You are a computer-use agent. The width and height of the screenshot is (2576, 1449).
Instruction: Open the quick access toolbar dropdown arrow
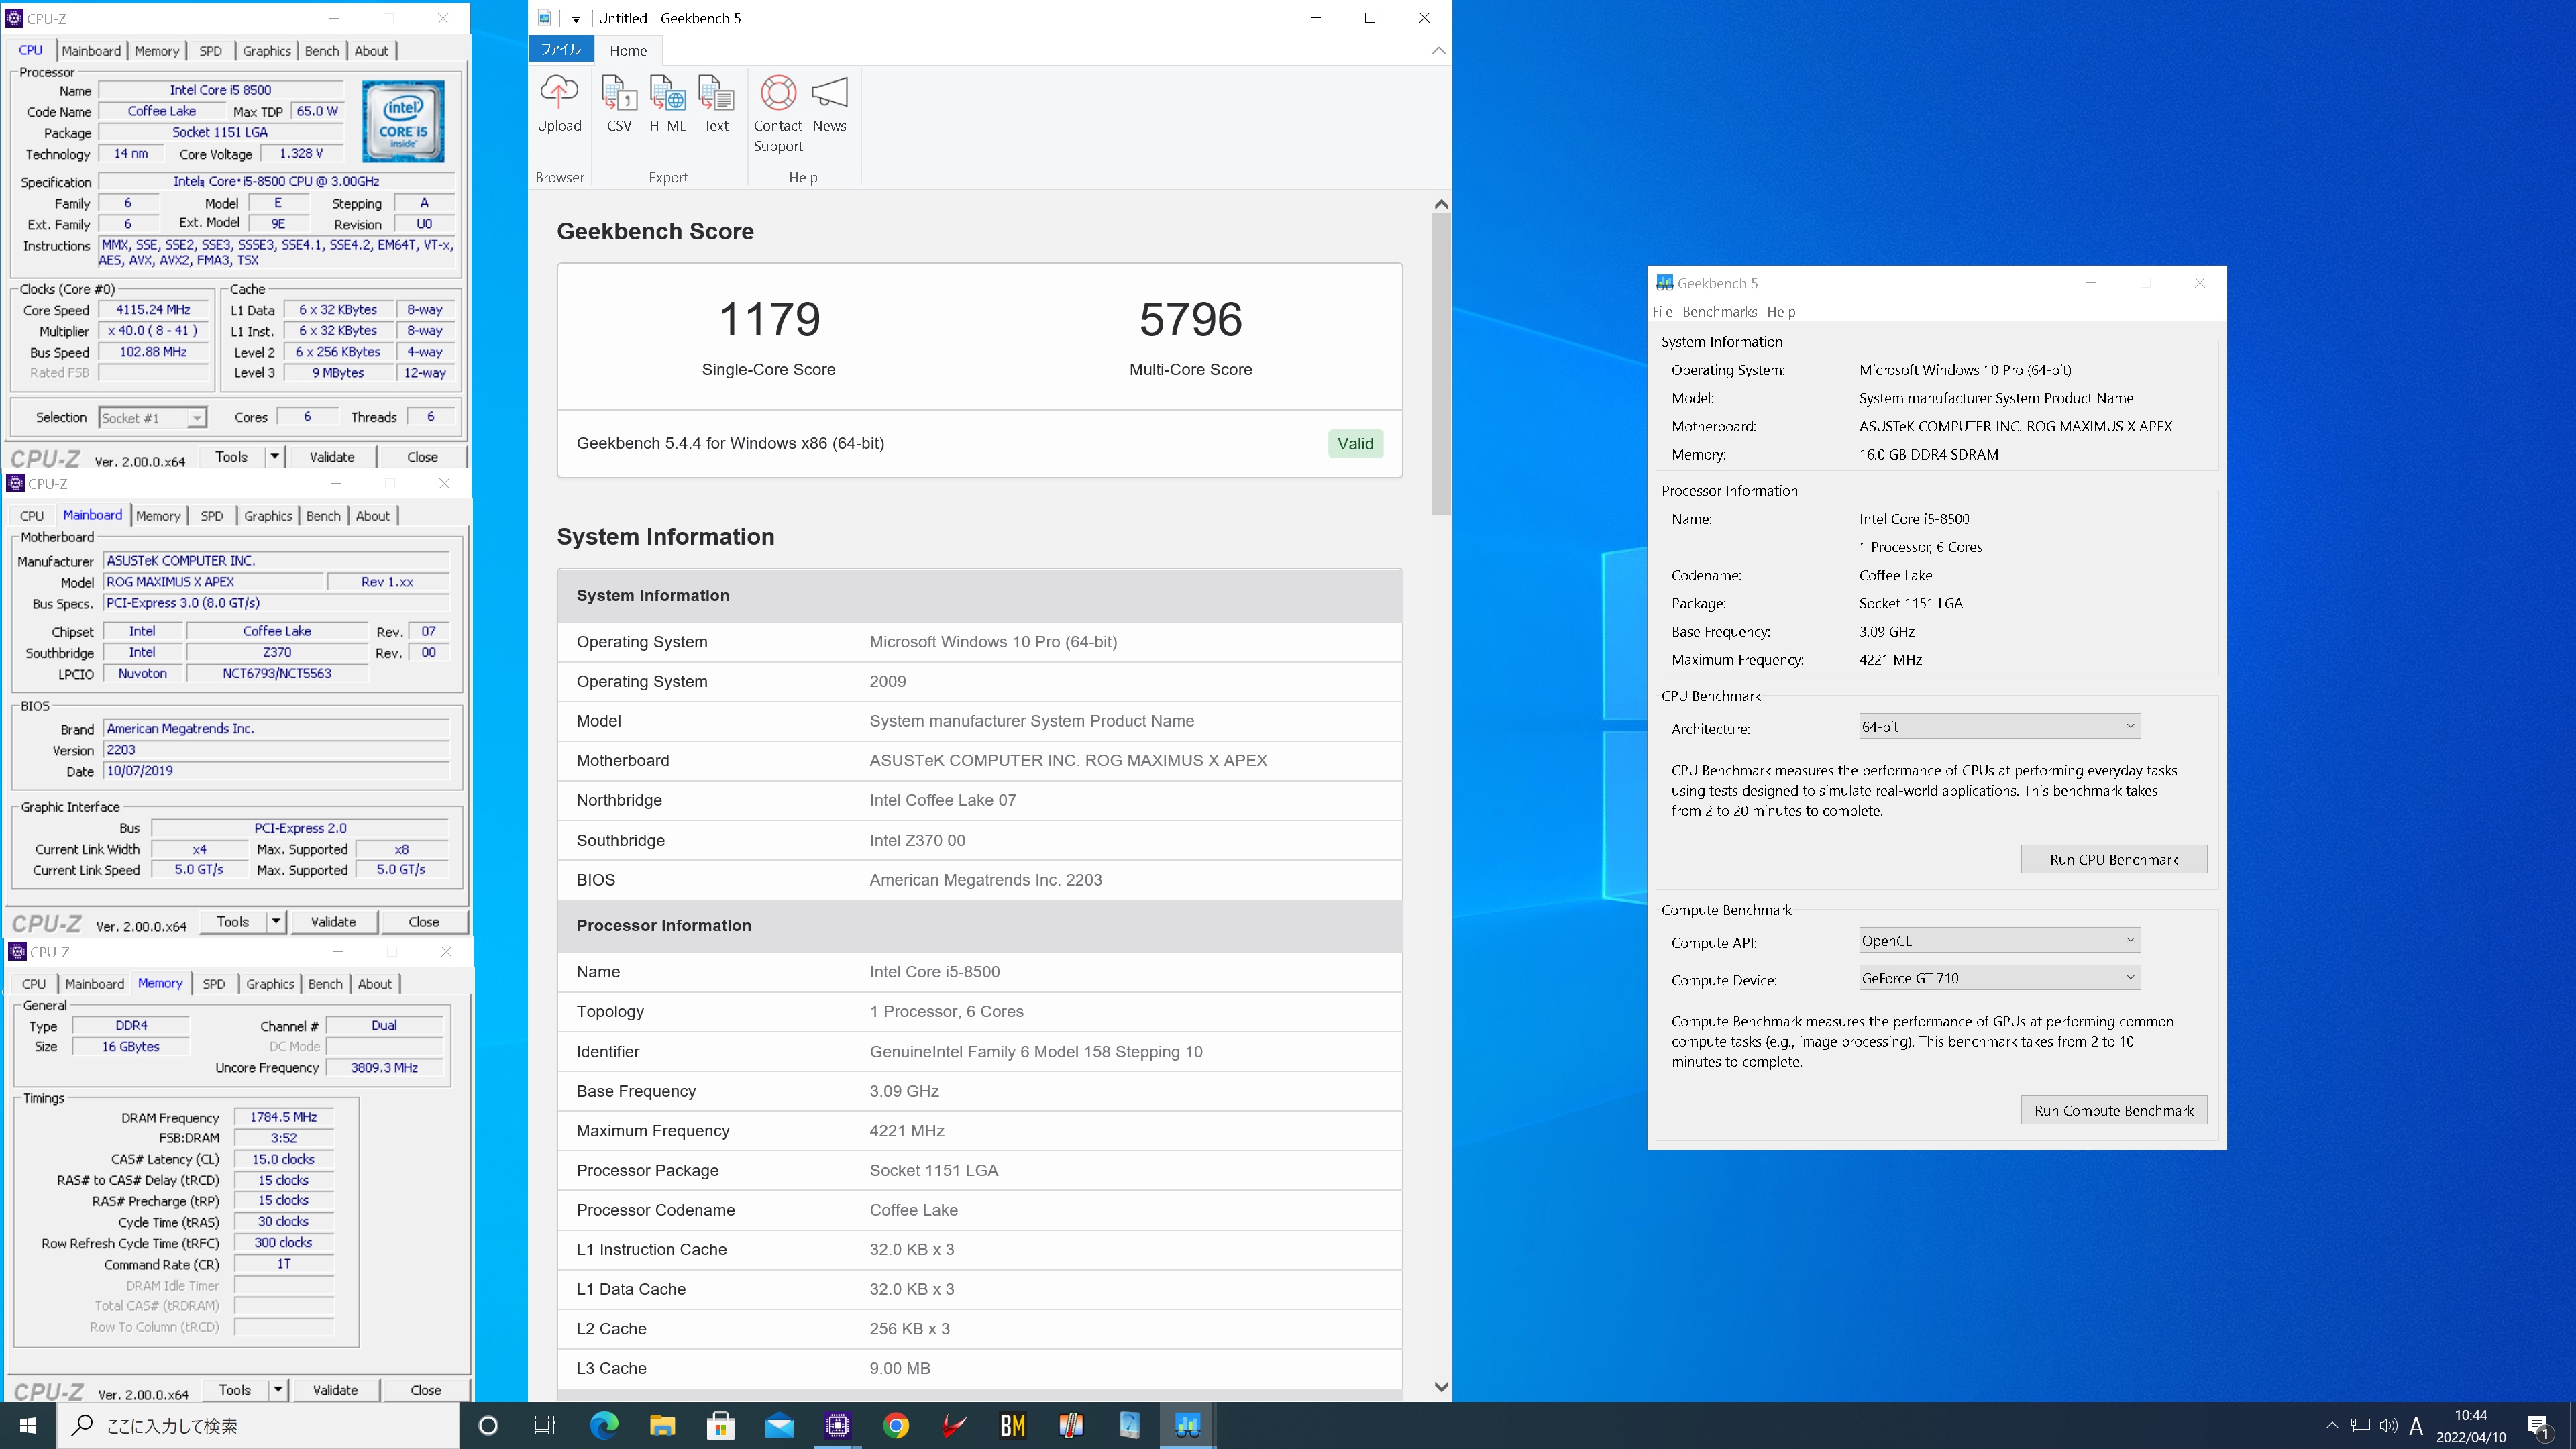point(576,19)
